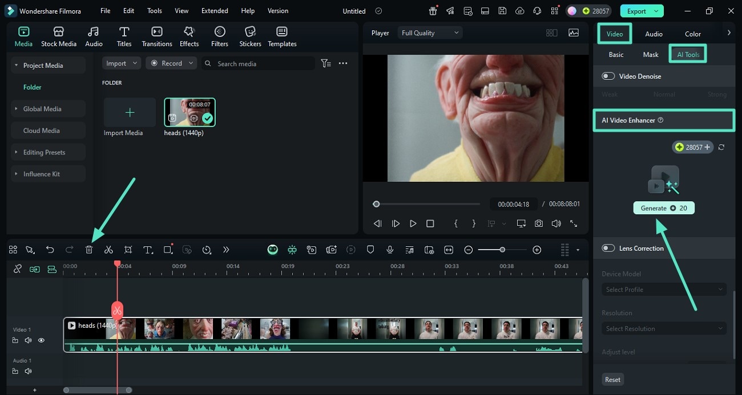Click the Split scissors tool
The image size is (742, 395).
108,250
